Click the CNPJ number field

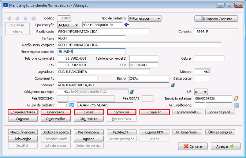102,25
